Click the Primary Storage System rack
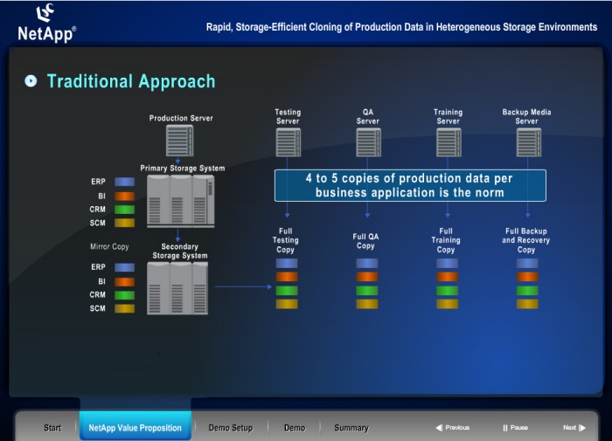Image resolution: width=612 pixels, height=441 pixels. (x=181, y=200)
